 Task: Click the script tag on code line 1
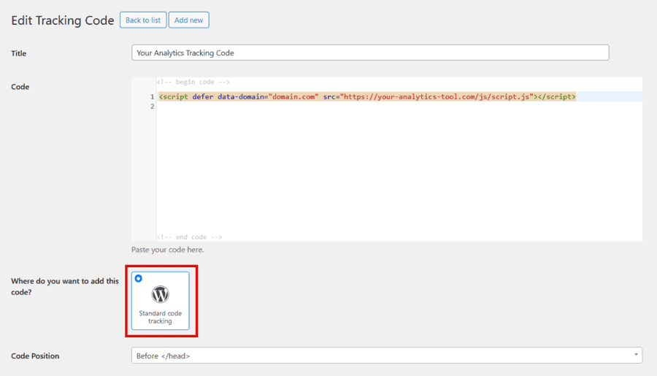(367, 97)
